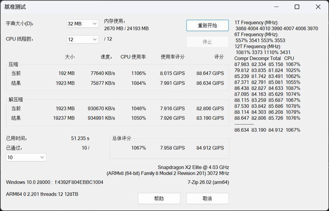Click the ARM64 0 2.201 threads:12 128TB text
Image resolution: width=329 pixels, height=211 pixels.
[x=42, y=194]
